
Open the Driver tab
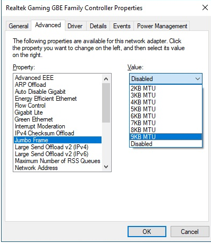click(x=75, y=26)
